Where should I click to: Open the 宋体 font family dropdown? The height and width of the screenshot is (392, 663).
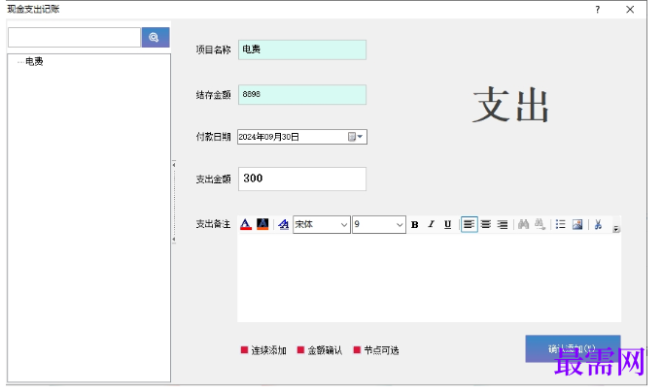[x=344, y=224]
